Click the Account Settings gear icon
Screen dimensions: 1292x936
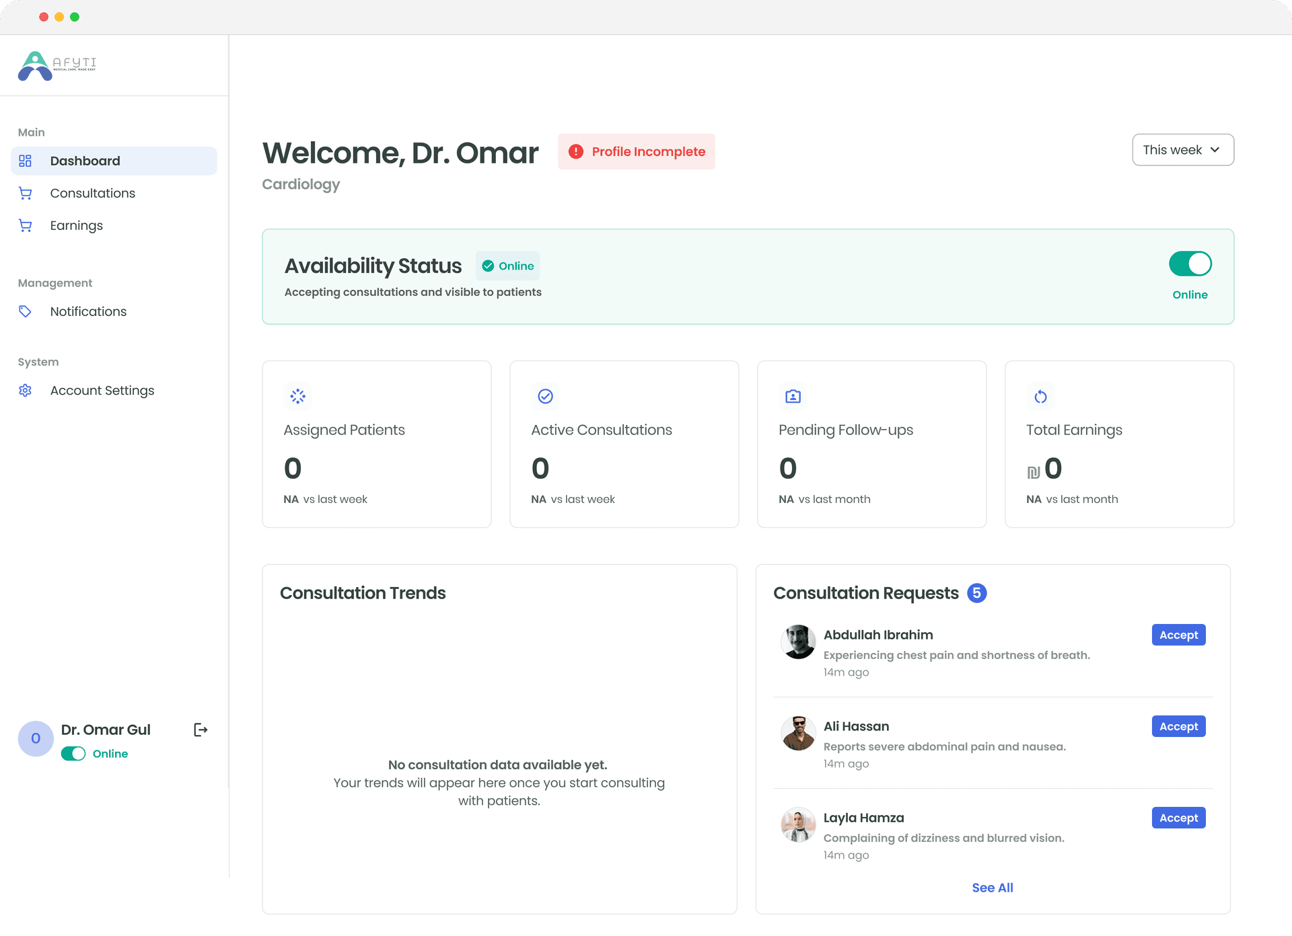(26, 391)
